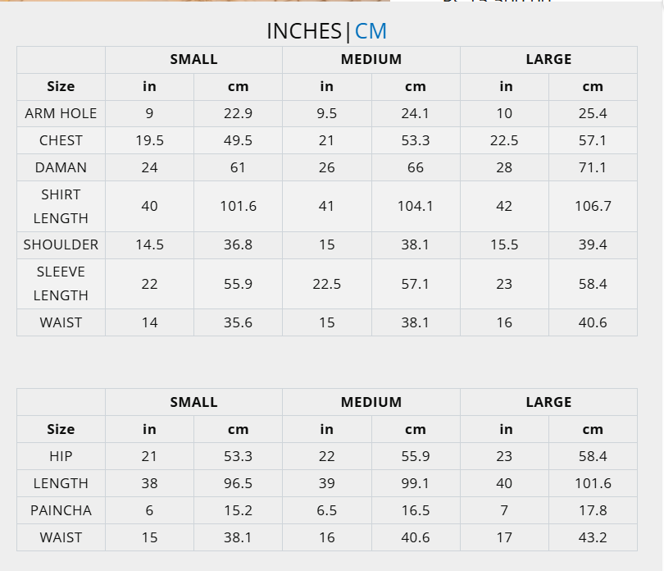Image resolution: width=664 pixels, height=571 pixels.
Task: Click the DAMAN row label
Action: (x=61, y=167)
